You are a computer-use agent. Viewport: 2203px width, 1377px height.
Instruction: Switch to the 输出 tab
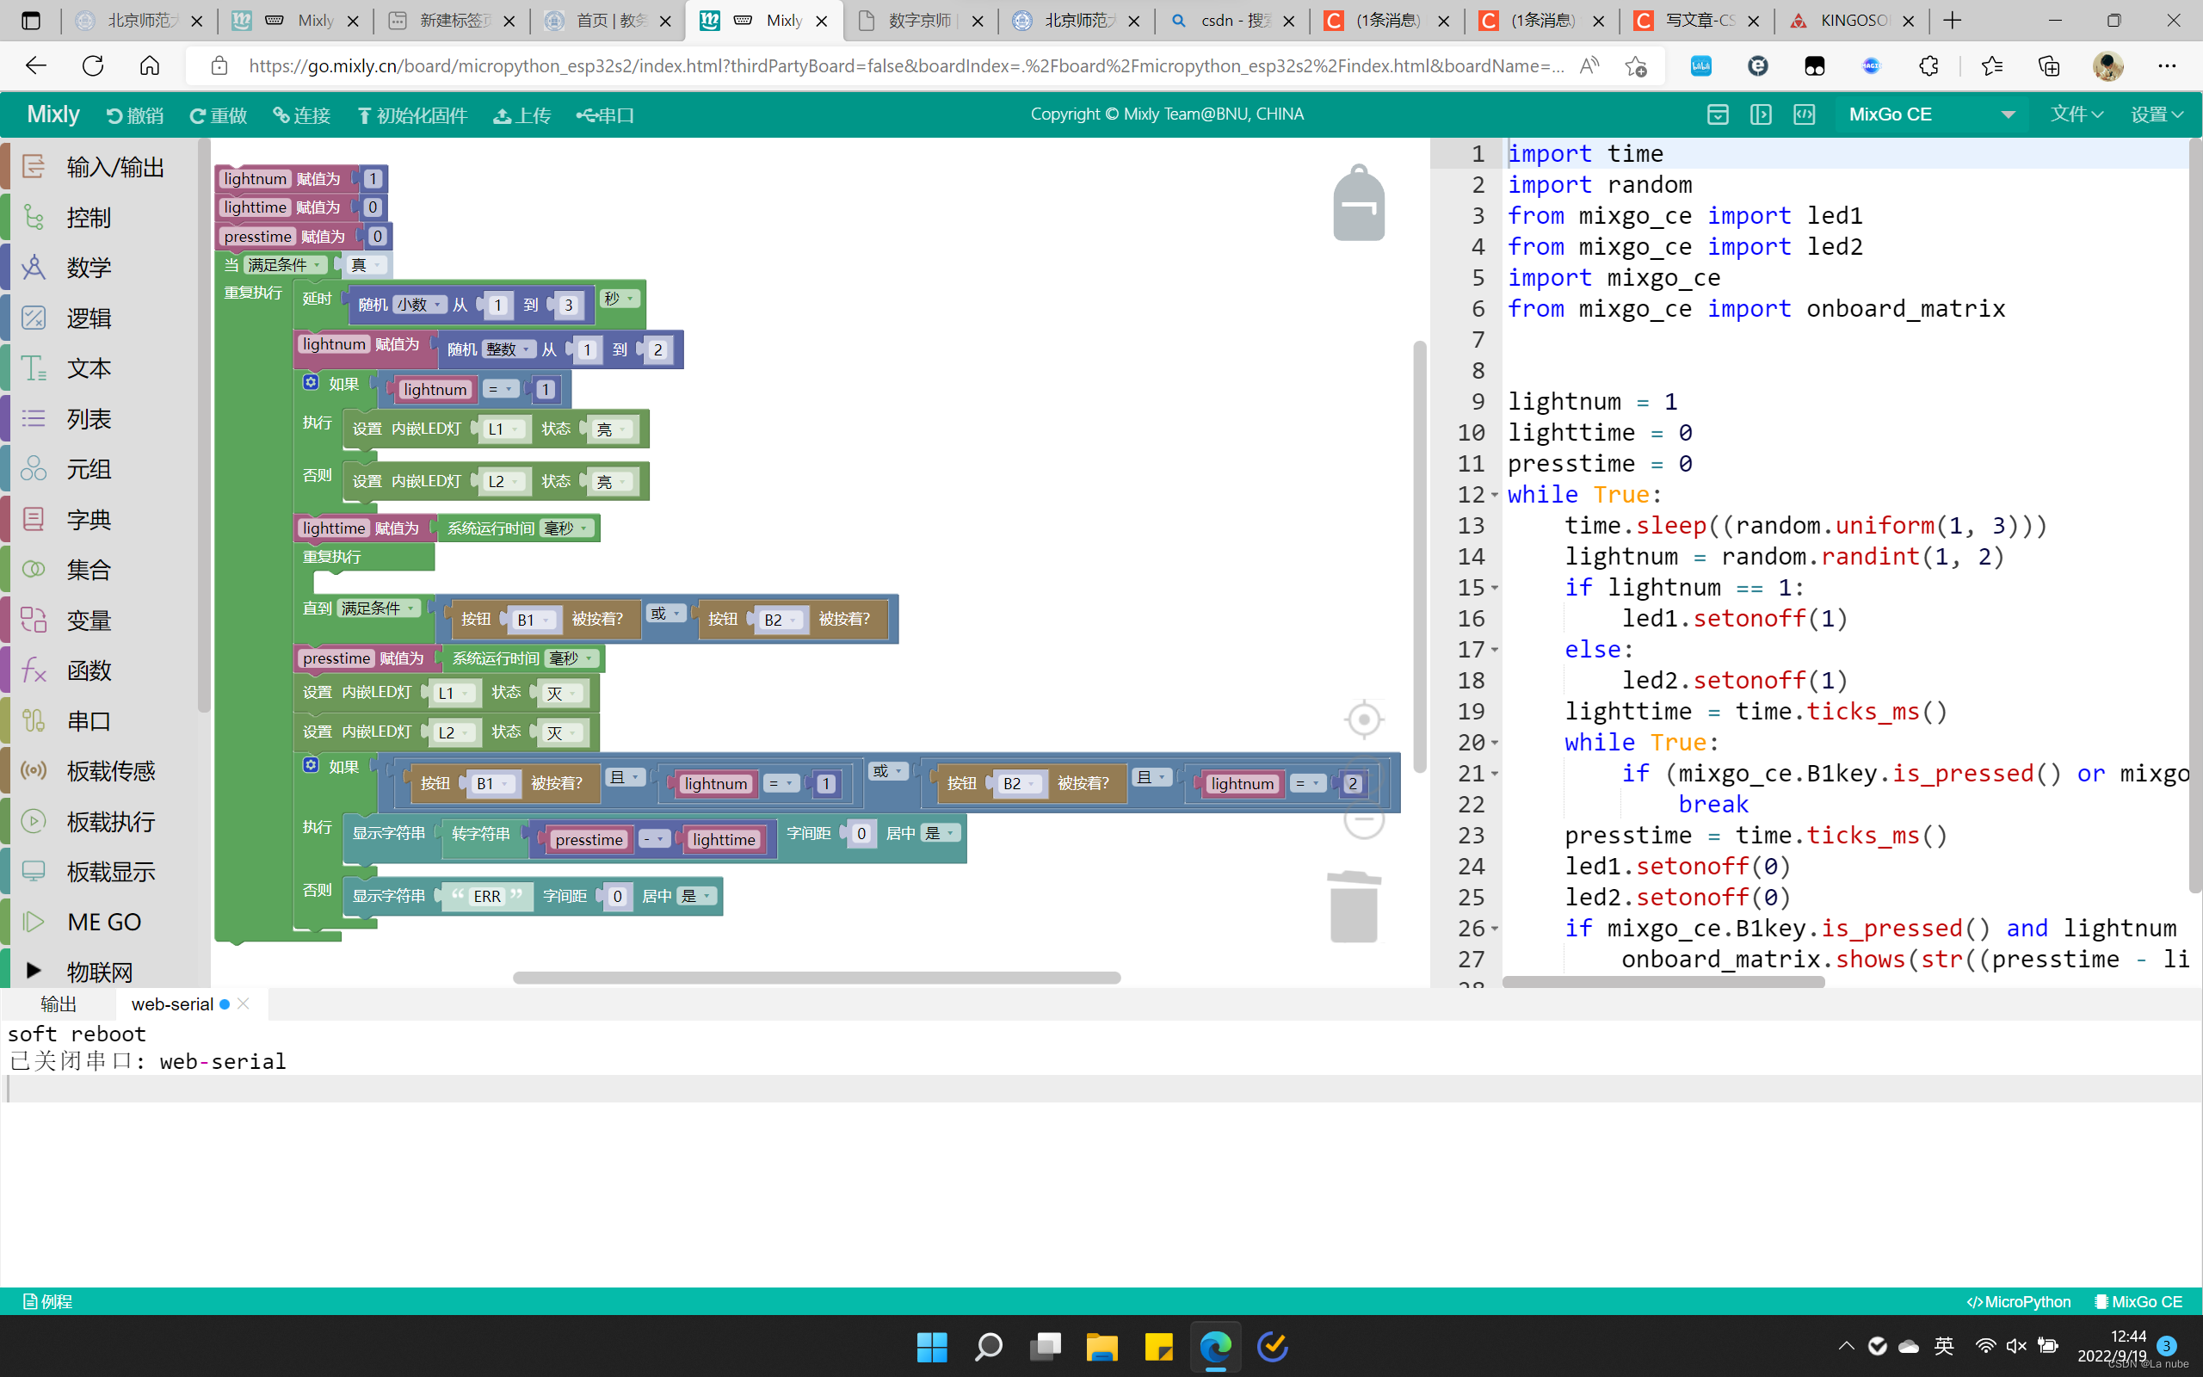click(x=59, y=1003)
